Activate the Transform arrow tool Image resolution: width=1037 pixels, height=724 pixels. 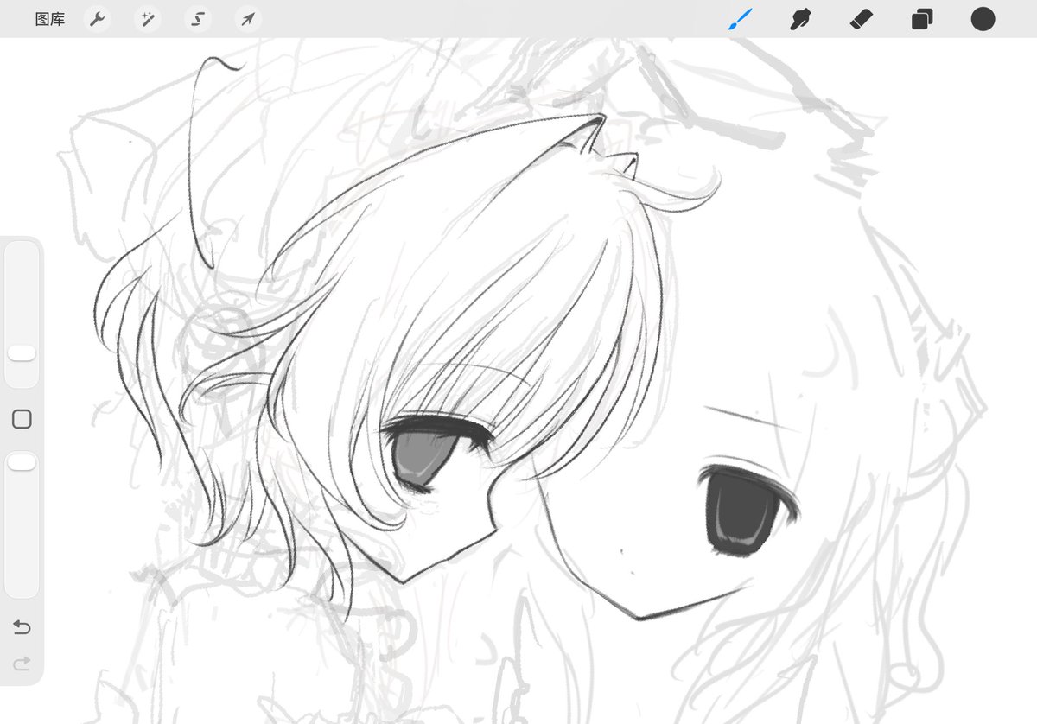(247, 19)
